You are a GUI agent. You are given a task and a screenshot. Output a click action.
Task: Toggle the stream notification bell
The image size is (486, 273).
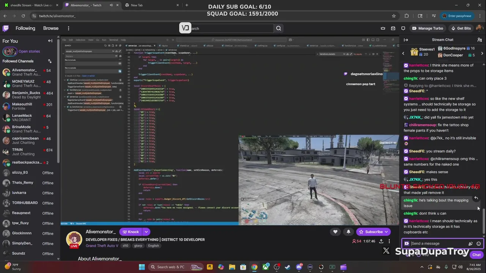[349, 232]
